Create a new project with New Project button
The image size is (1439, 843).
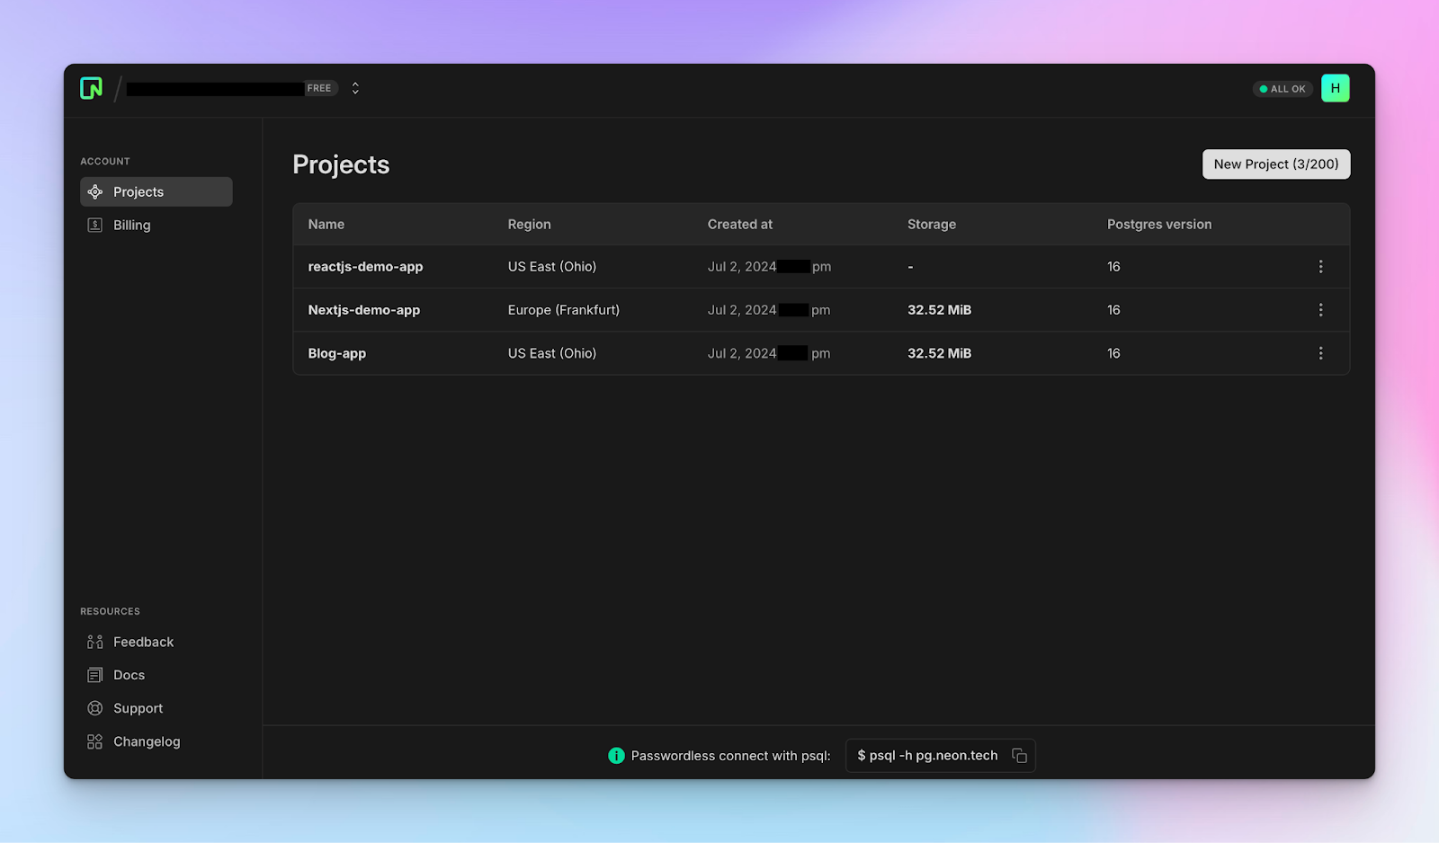pyautogui.click(x=1276, y=164)
